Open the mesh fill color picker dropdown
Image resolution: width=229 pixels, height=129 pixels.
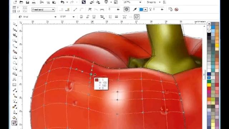click(146, 10)
